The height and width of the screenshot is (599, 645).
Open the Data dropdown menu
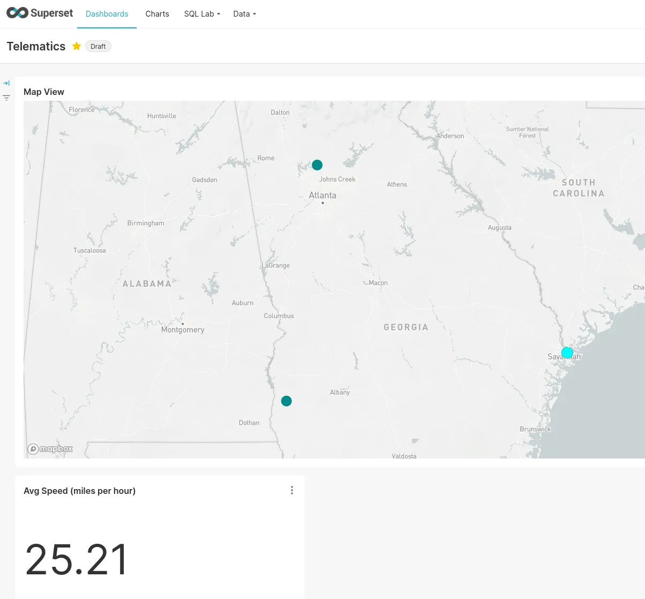(244, 14)
